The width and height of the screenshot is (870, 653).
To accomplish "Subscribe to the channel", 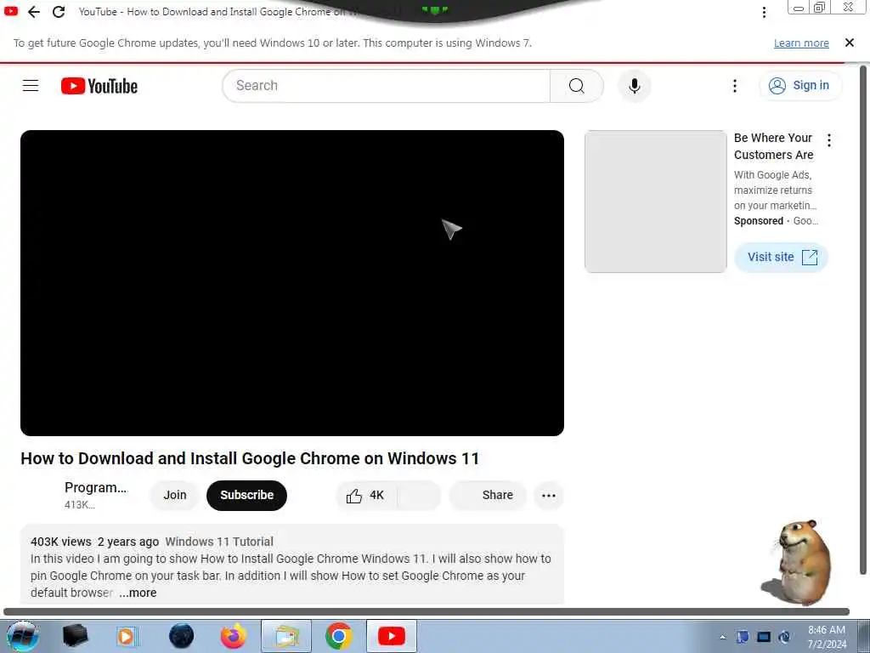I will click(x=246, y=496).
